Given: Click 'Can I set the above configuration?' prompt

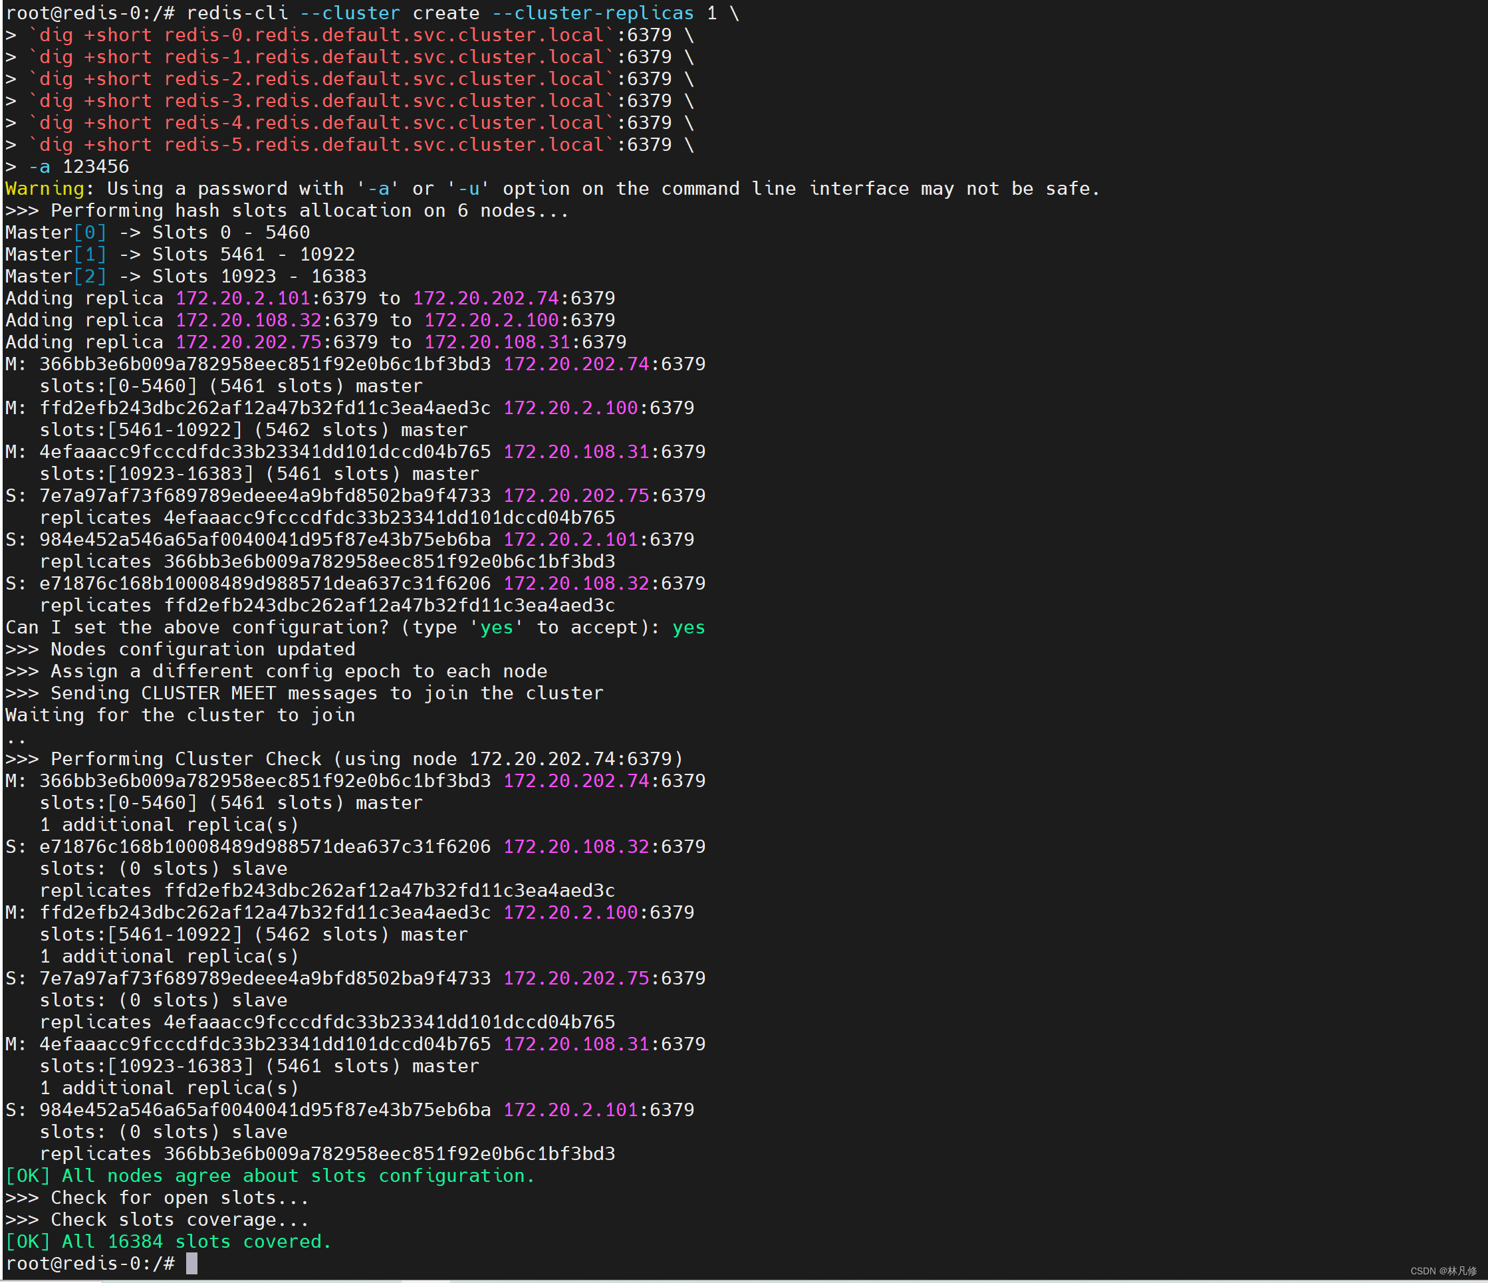Looking at the screenshot, I should pos(197,628).
